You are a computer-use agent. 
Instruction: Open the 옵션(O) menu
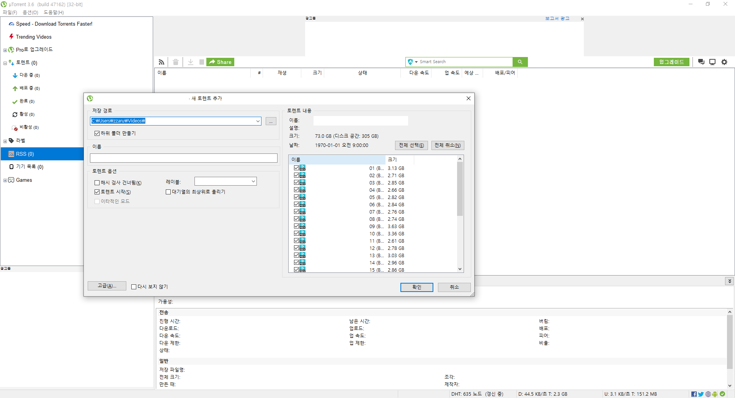pyautogui.click(x=30, y=12)
